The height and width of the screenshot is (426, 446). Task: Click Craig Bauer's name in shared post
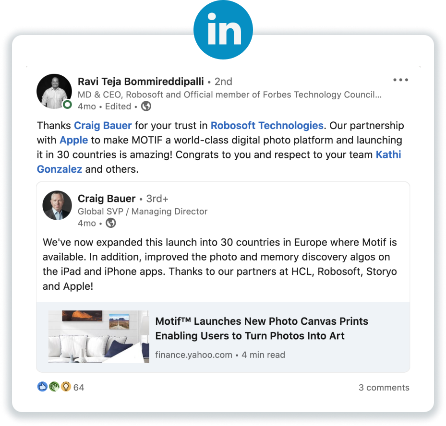tap(107, 198)
